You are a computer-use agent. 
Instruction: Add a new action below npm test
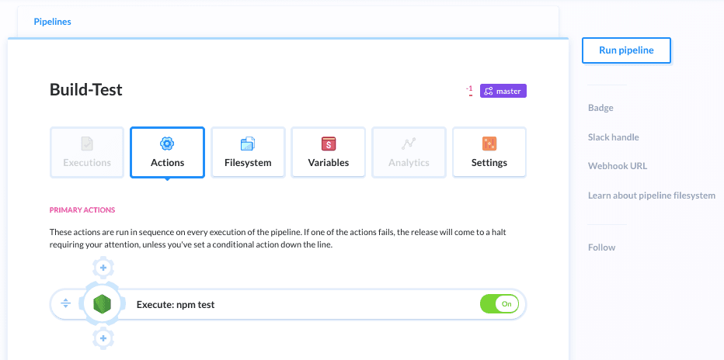point(103,338)
